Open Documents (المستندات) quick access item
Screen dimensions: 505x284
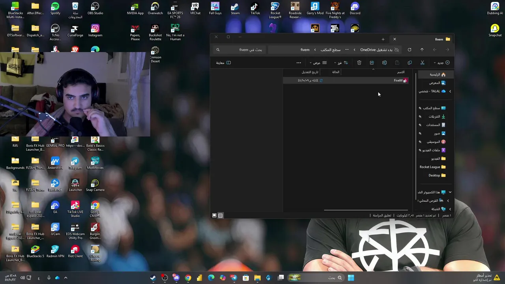tap(436, 125)
